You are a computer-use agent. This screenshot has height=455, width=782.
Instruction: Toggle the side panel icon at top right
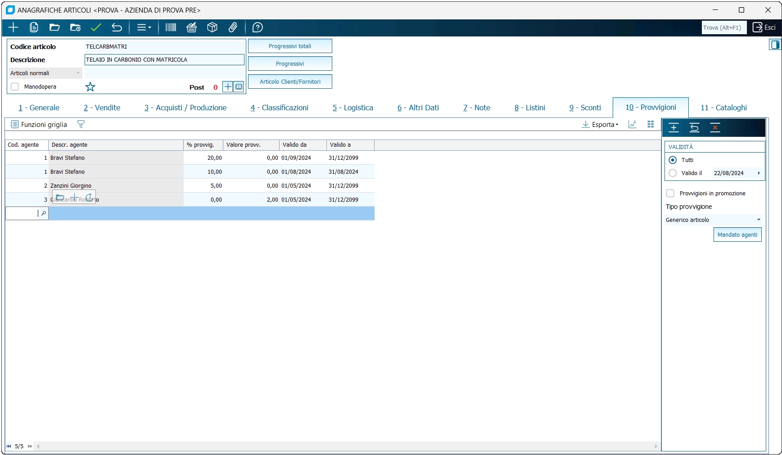[x=775, y=45]
